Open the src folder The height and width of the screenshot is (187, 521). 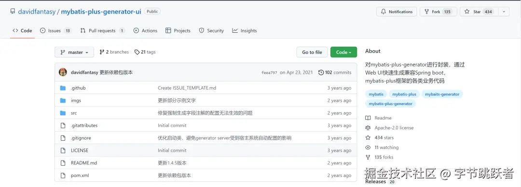pyautogui.click(x=74, y=113)
